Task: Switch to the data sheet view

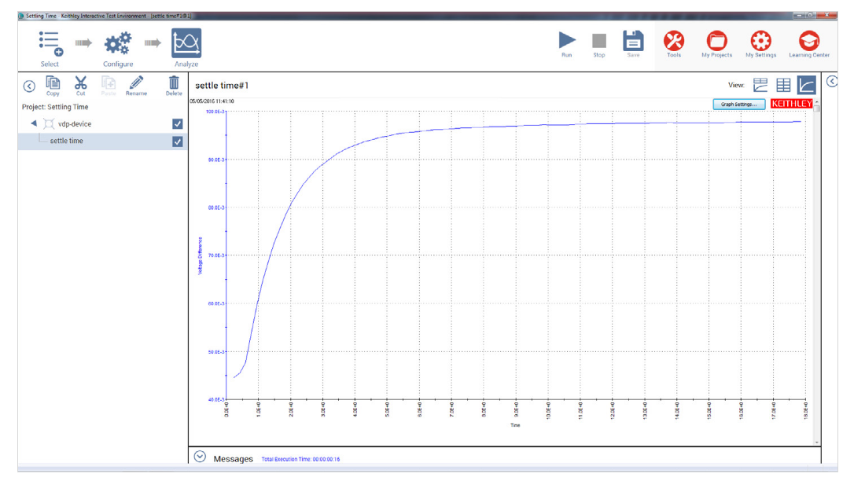Action: [x=782, y=84]
